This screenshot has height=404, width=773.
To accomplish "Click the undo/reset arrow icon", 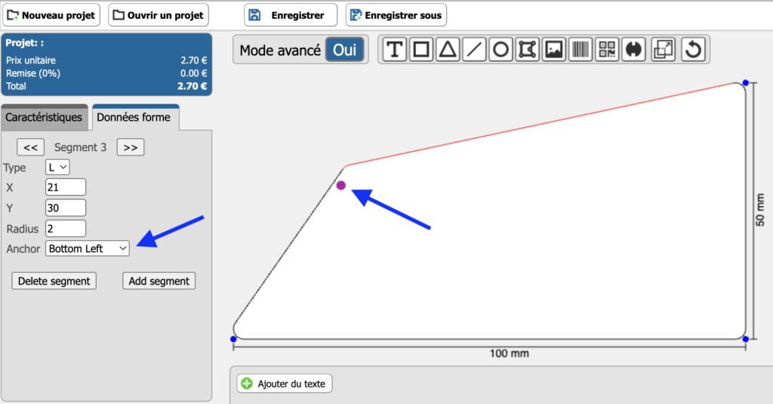I will point(693,49).
